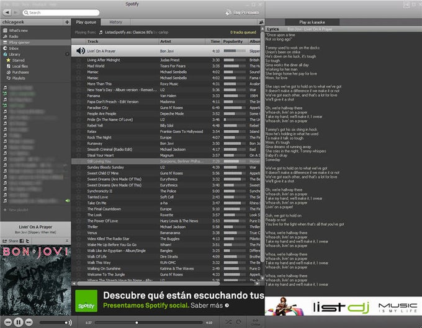Share to Facebook icon
422x328 pixels.
[x=22, y=241]
